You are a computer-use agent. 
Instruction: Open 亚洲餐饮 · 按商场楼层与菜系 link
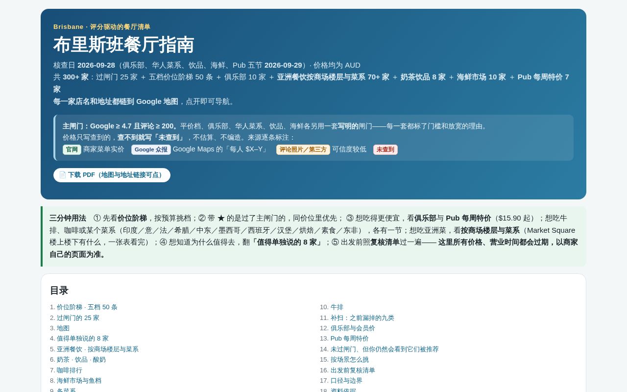coord(97,349)
